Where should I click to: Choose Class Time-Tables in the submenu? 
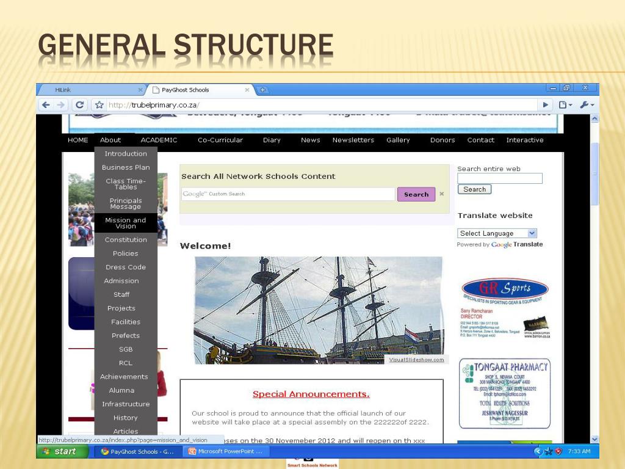[x=126, y=184]
